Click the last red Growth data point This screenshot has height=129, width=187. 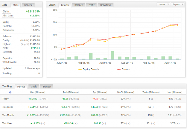pyautogui.click(x=177, y=24)
